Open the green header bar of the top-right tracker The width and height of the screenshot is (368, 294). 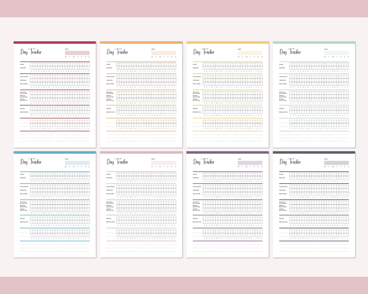coord(313,42)
